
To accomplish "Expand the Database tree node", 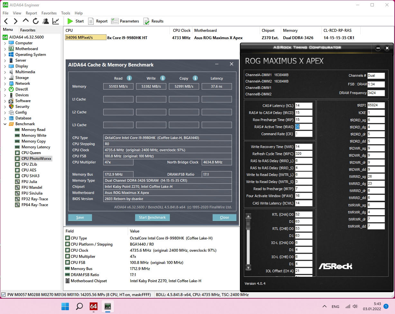I will [5, 118].
